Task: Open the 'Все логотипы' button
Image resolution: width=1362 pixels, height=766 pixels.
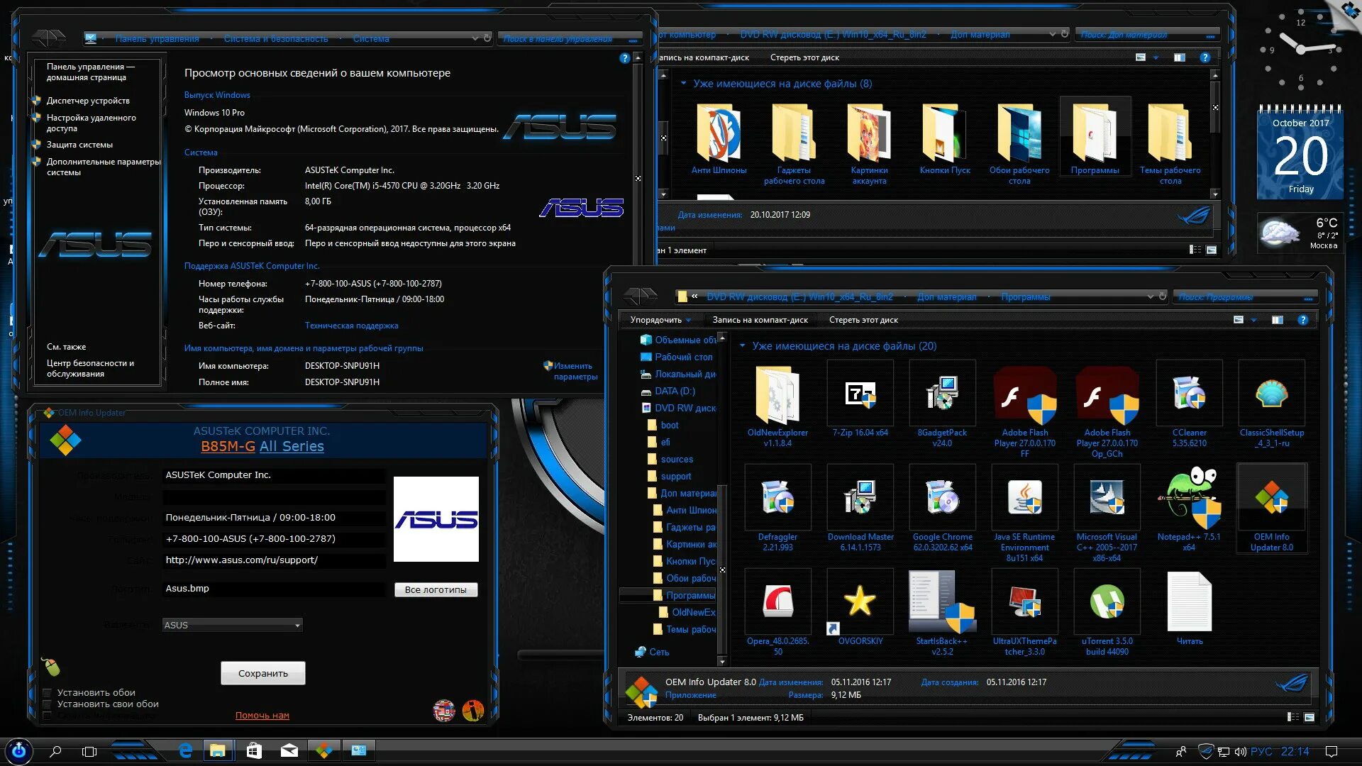Action: tap(436, 590)
